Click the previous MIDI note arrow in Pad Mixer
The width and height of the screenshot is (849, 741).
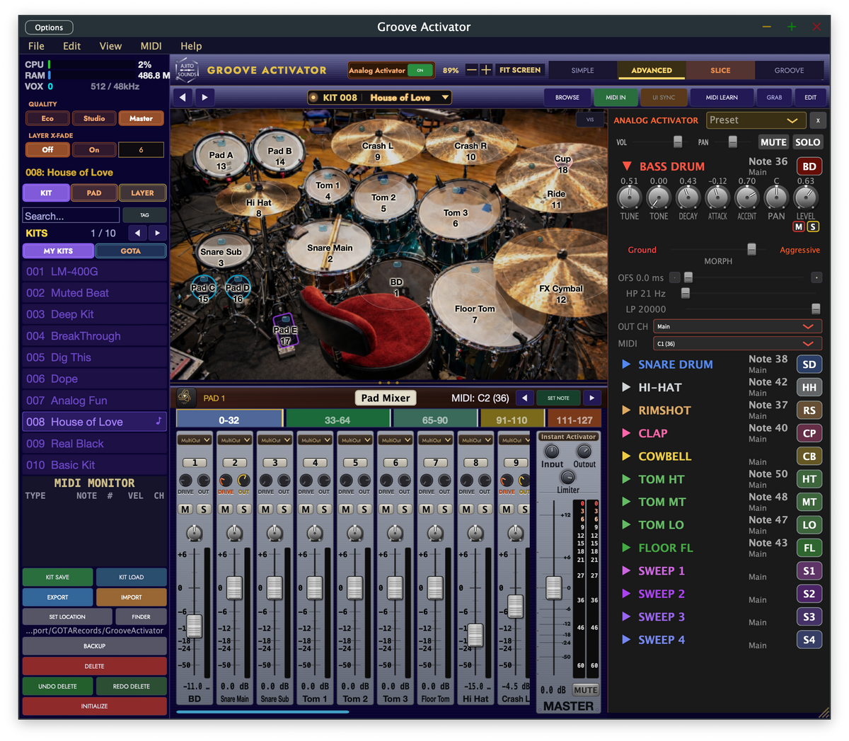tap(524, 398)
